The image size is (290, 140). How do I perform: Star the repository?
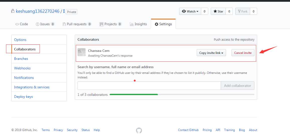(218, 11)
